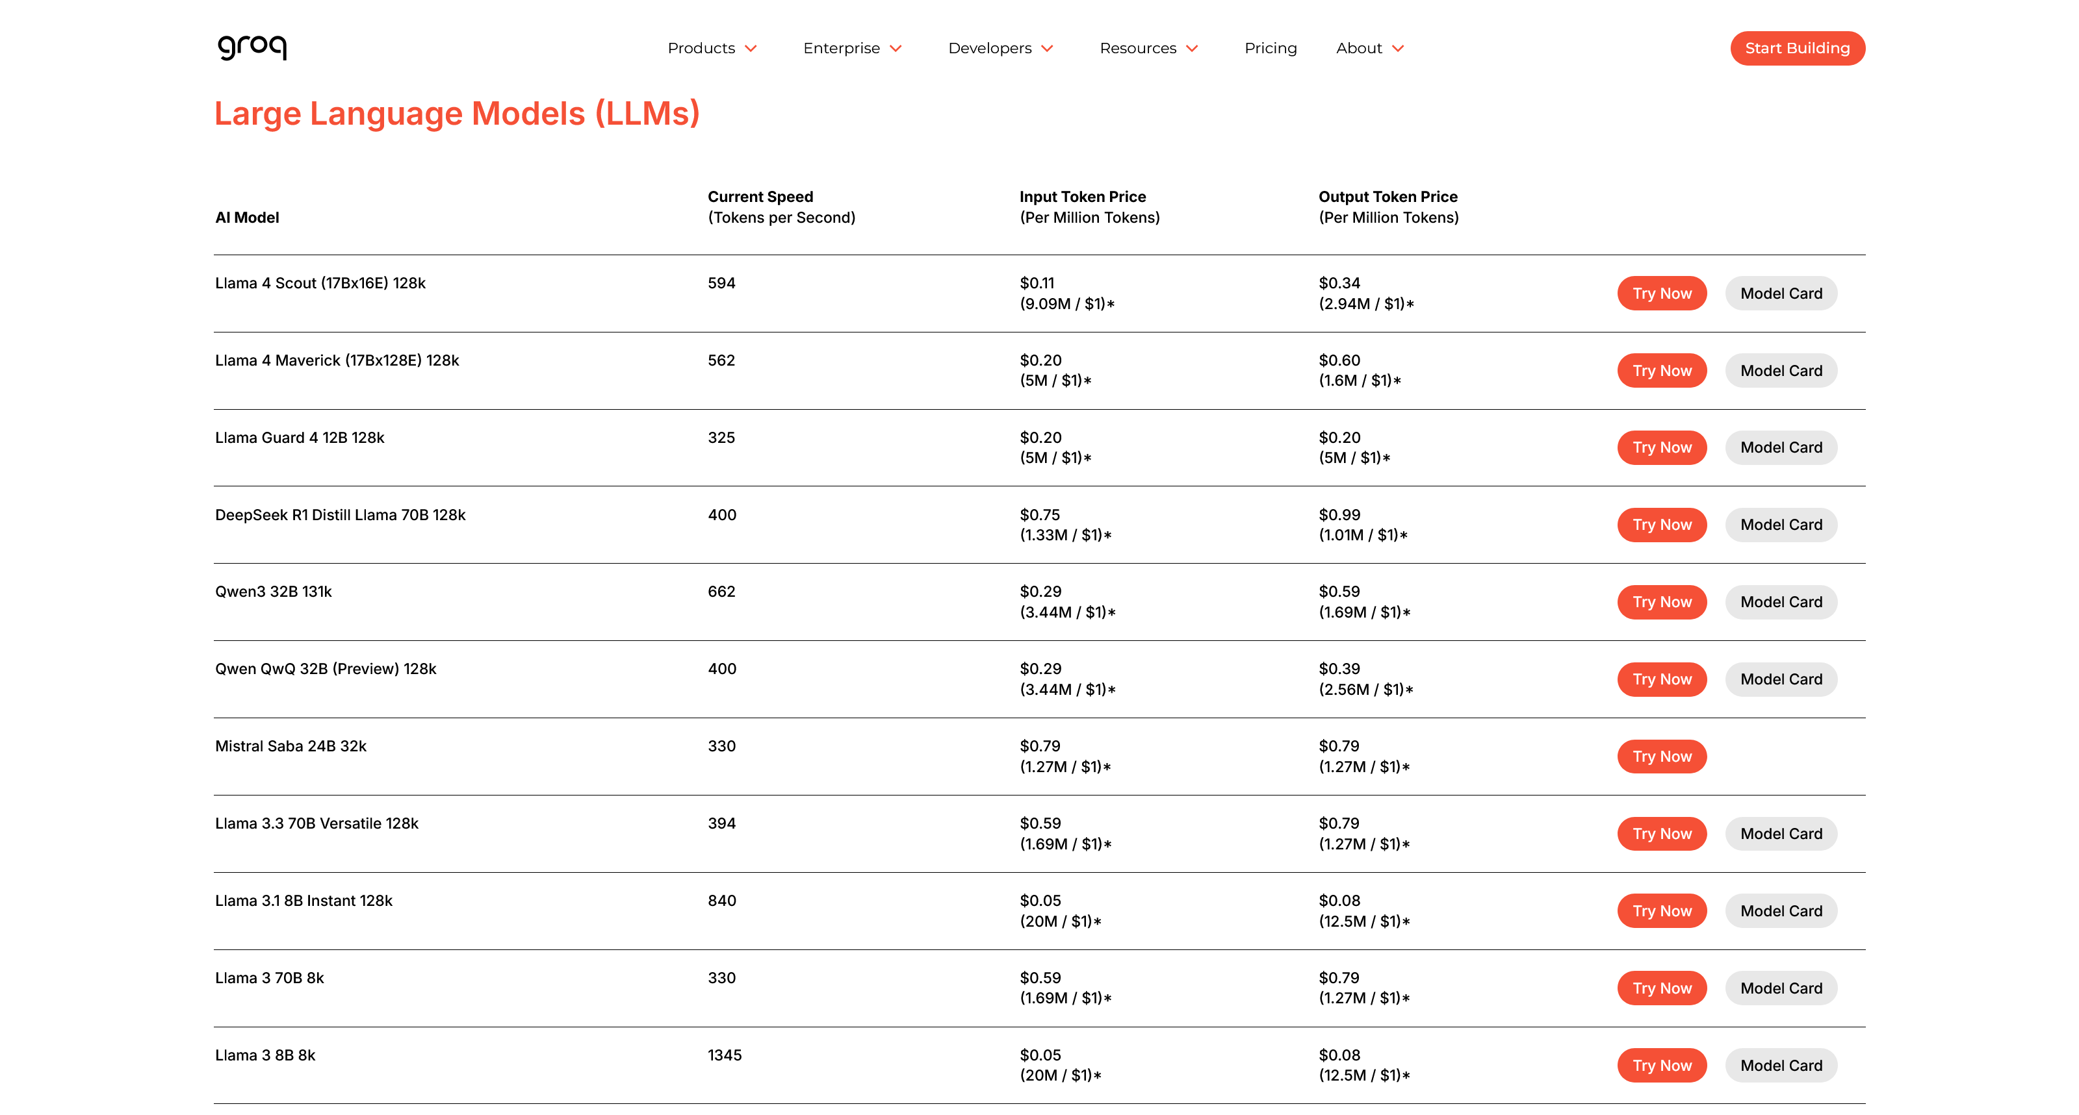Viewport: 2079px width, 1115px height.
Task: View Model Card for DeepSeek R1 Distill
Action: click(x=1781, y=525)
